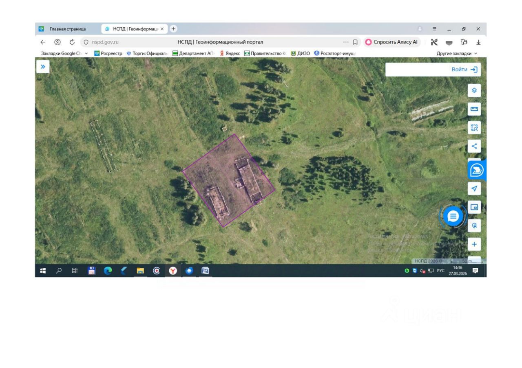
Task: Click the Войти login button
Action: 464,70
